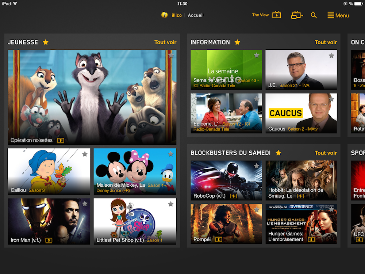Open the Caucus show thumbnail
This screenshot has width=365, height=274.
click(x=301, y=113)
